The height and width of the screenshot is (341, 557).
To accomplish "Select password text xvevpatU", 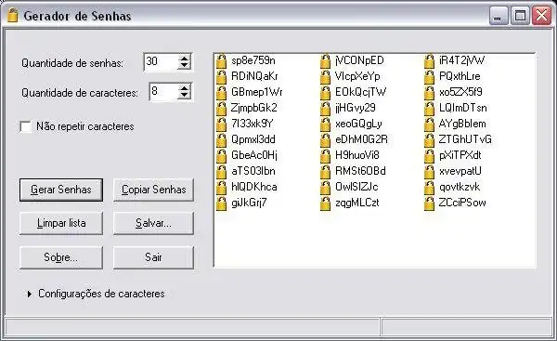I will (460, 171).
